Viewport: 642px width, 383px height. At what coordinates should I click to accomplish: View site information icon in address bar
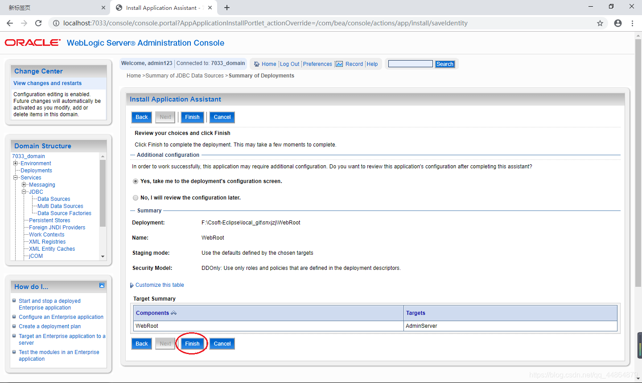tap(56, 23)
